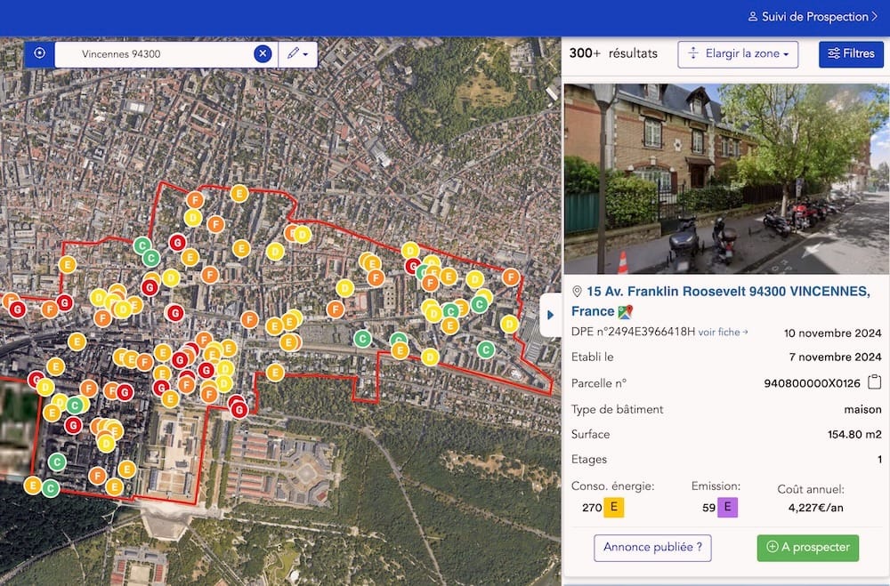Follow the voir fiche link
Viewport: 890px width, 586px height.
click(x=723, y=333)
